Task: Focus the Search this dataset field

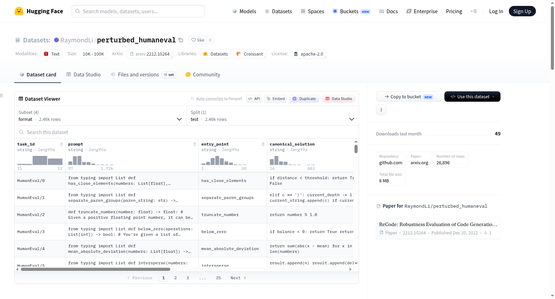Action: 187,132
